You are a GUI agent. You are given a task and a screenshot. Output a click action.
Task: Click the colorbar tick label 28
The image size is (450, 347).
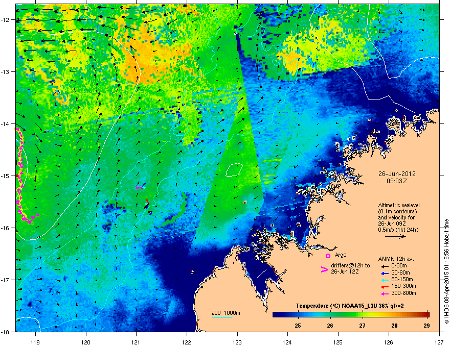point(395,325)
